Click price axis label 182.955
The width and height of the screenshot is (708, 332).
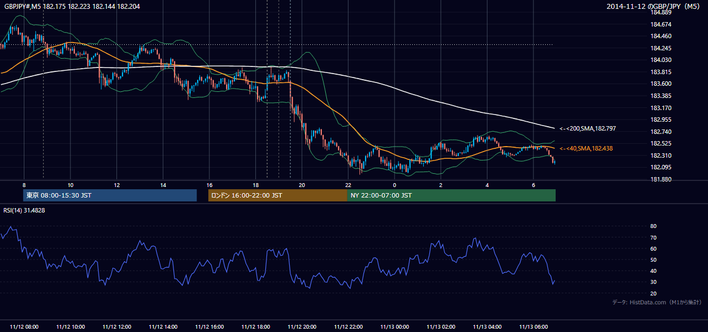660,120
